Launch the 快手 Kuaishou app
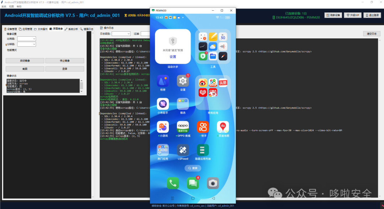The image size is (384, 209). click(203, 127)
